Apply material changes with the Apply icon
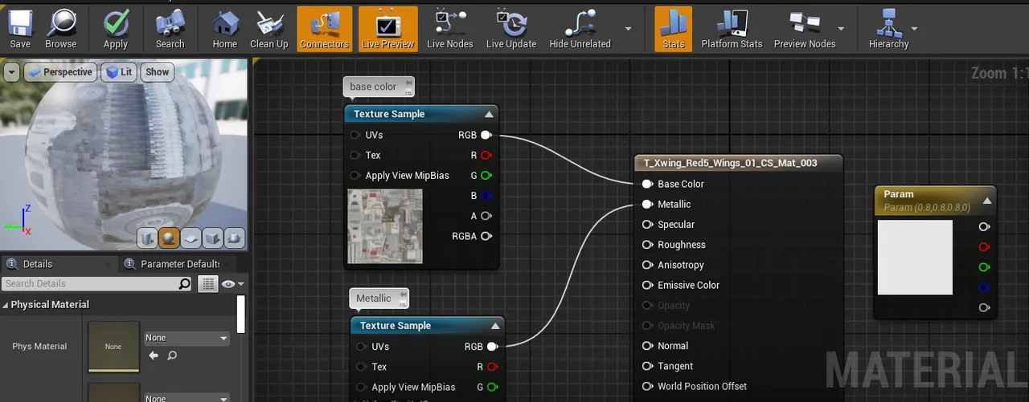 click(x=116, y=29)
